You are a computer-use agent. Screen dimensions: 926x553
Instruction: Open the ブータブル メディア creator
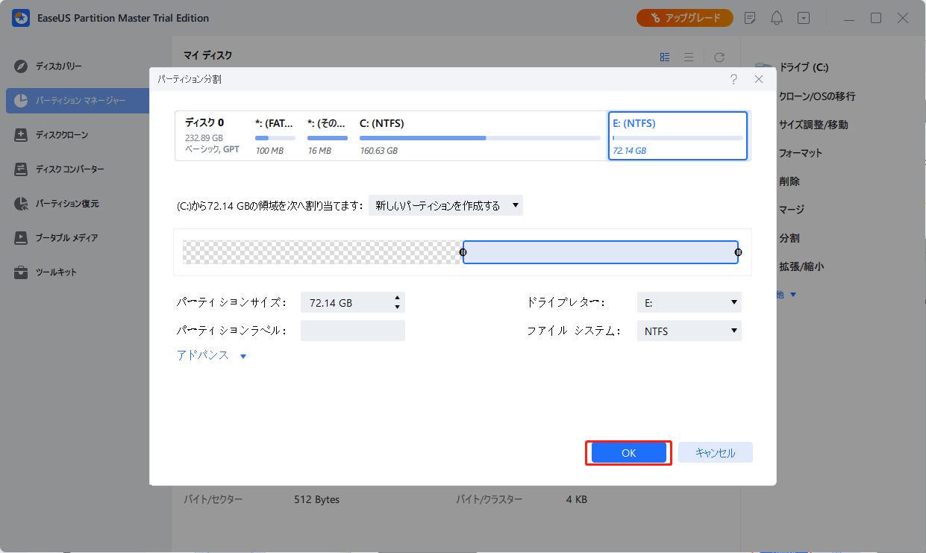click(x=69, y=237)
